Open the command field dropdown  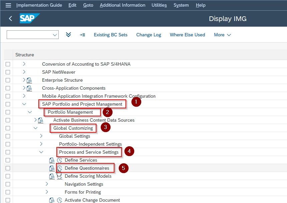coord(55,35)
